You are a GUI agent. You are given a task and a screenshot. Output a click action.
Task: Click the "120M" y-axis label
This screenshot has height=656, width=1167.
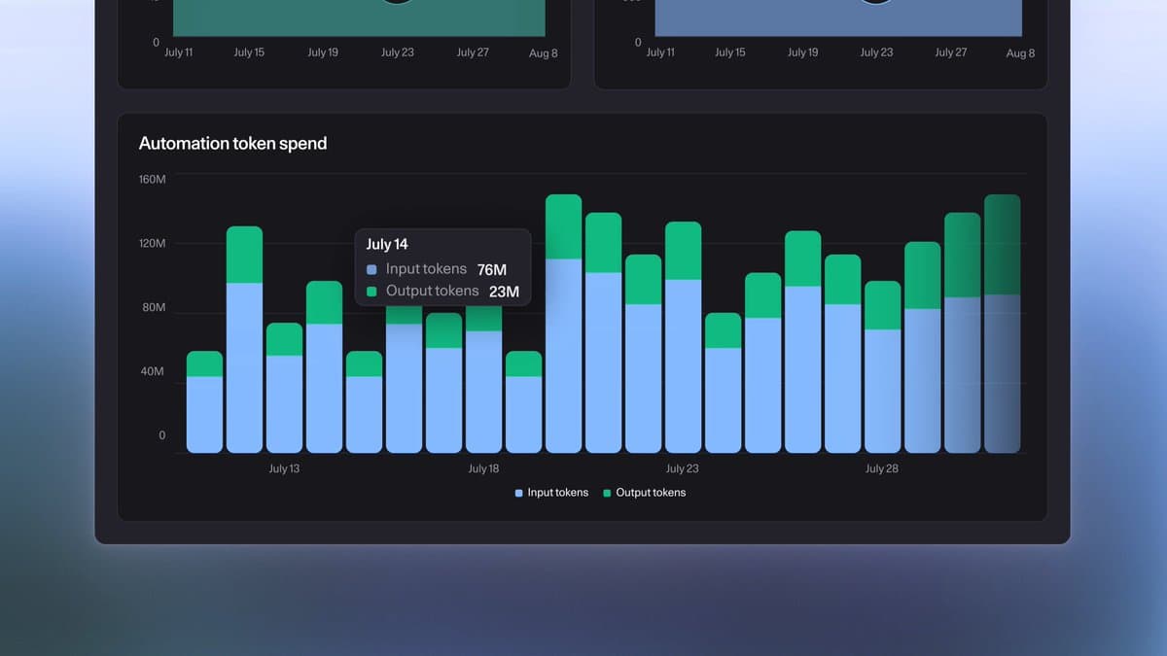[x=153, y=243]
